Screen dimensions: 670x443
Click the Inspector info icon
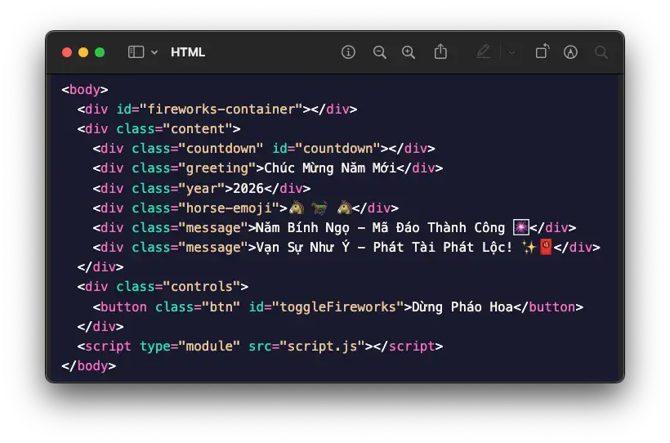(349, 52)
